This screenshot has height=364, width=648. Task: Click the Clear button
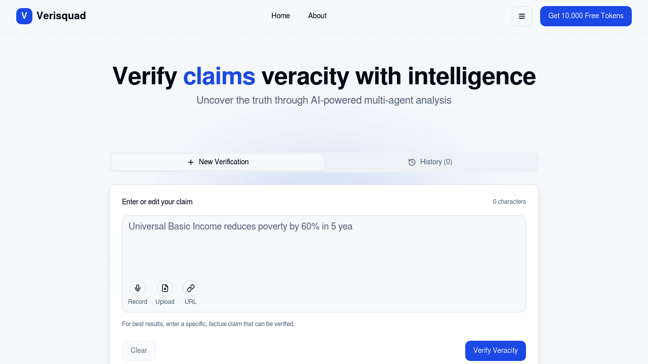click(139, 350)
